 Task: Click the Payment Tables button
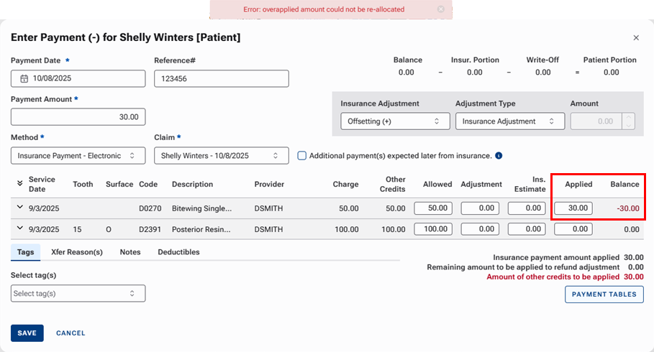tap(604, 294)
